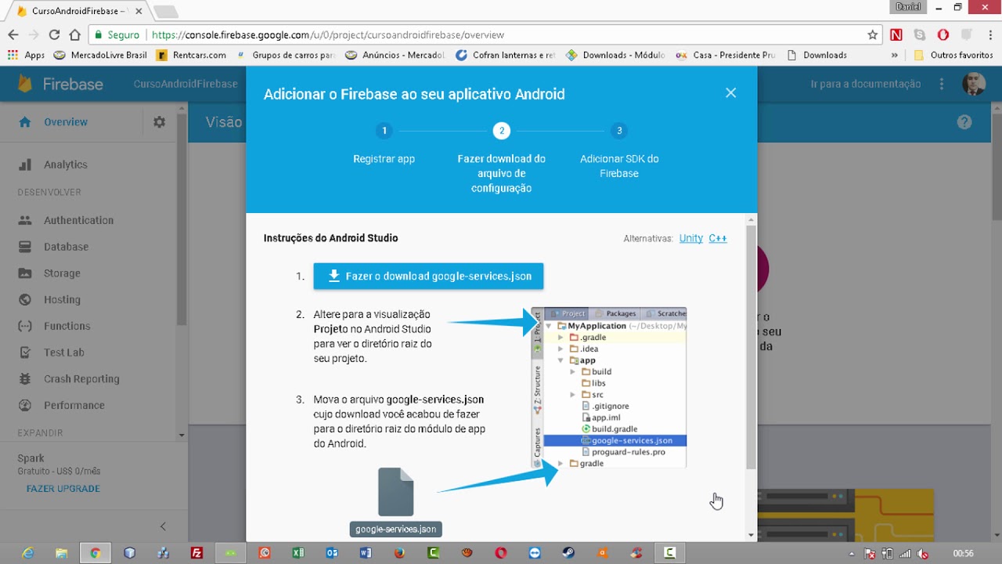This screenshot has height=564, width=1002.
Task: Open Crash Reporting in the sidebar
Action: click(x=81, y=379)
